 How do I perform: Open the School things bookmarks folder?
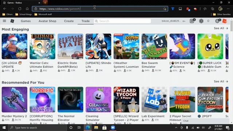click(x=23, y=15)
